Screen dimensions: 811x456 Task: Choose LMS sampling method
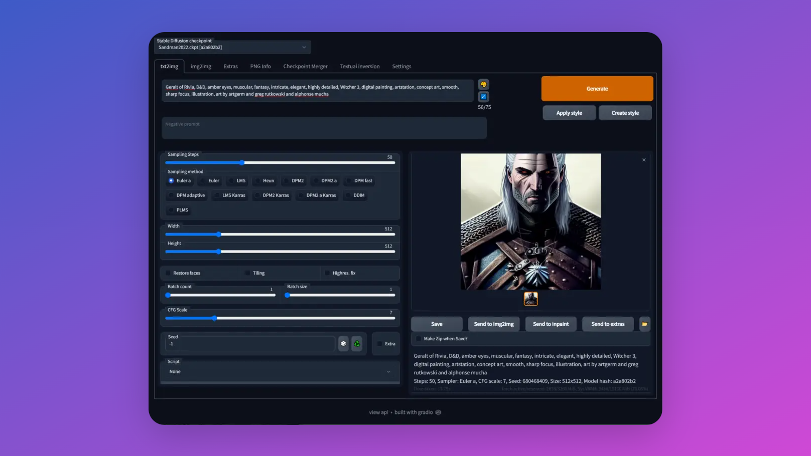coord(237,181)
